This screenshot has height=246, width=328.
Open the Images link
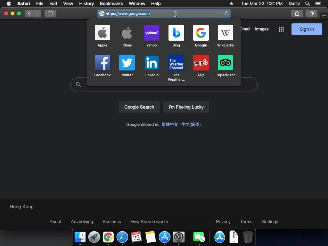[x=262, y=29]
